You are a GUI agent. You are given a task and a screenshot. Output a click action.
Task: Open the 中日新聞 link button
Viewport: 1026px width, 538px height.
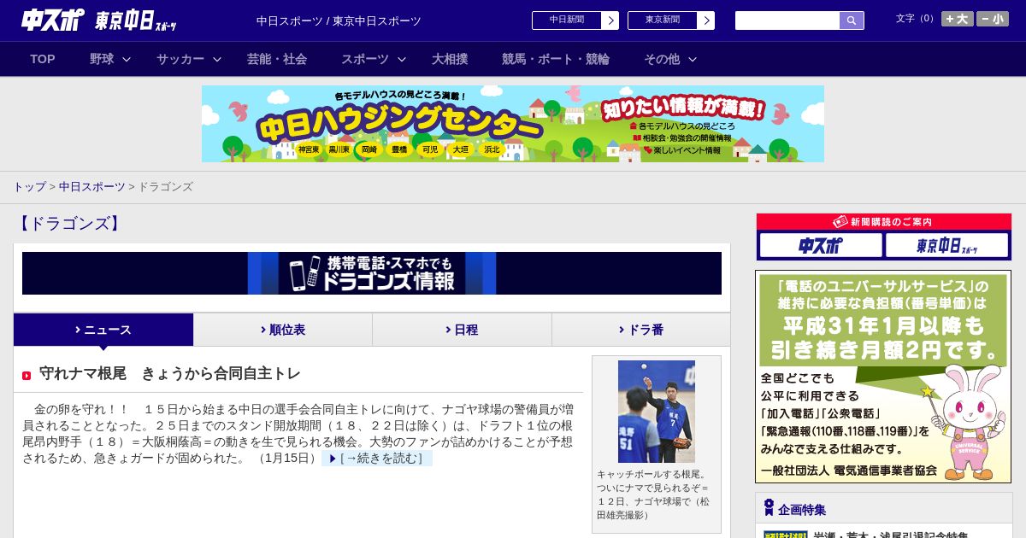click(x=566, y=20)
